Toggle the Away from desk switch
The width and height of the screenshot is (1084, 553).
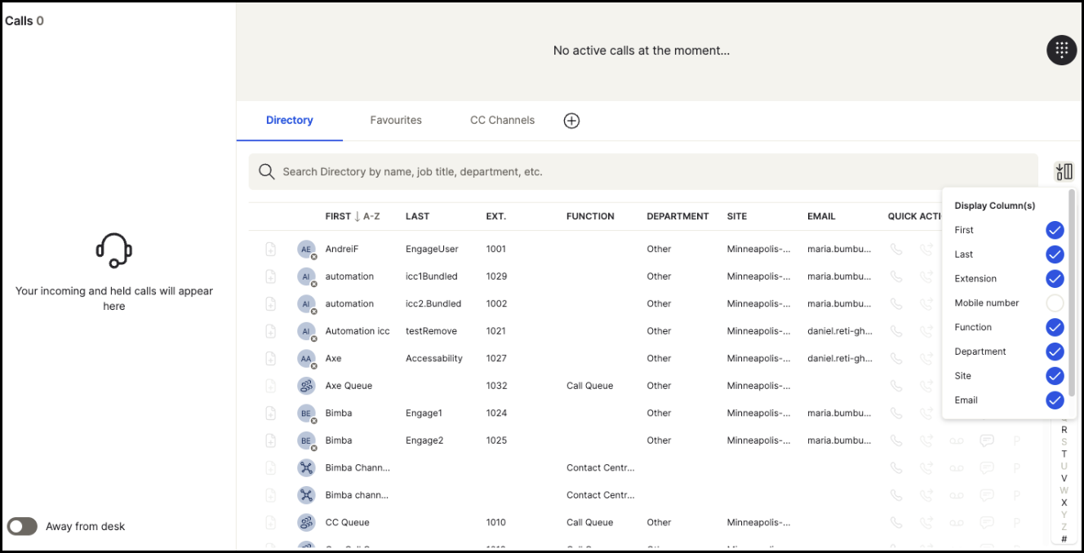point(23,526)
